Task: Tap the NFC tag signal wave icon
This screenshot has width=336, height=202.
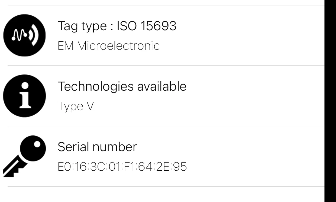Action: click(24, 35)
